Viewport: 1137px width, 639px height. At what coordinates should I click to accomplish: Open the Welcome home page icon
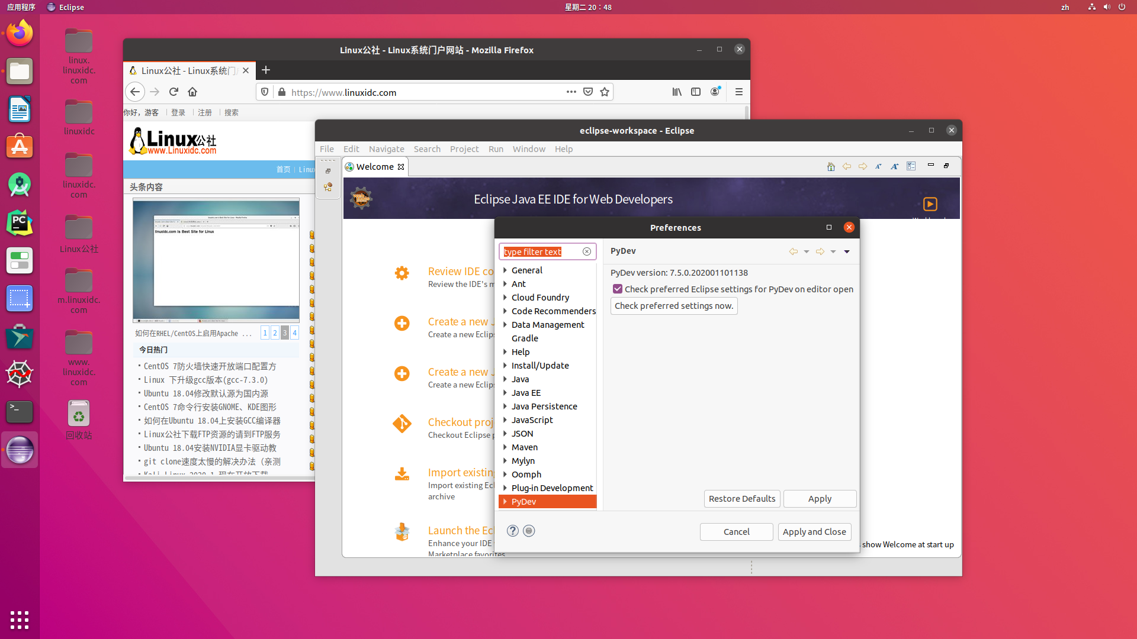pyautogui.click(x=831, y=166)
